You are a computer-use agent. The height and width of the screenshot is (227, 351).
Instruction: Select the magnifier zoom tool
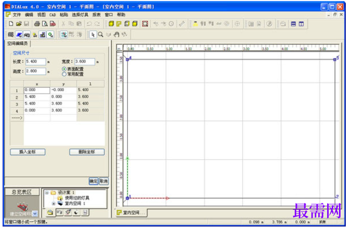(101, 34)
